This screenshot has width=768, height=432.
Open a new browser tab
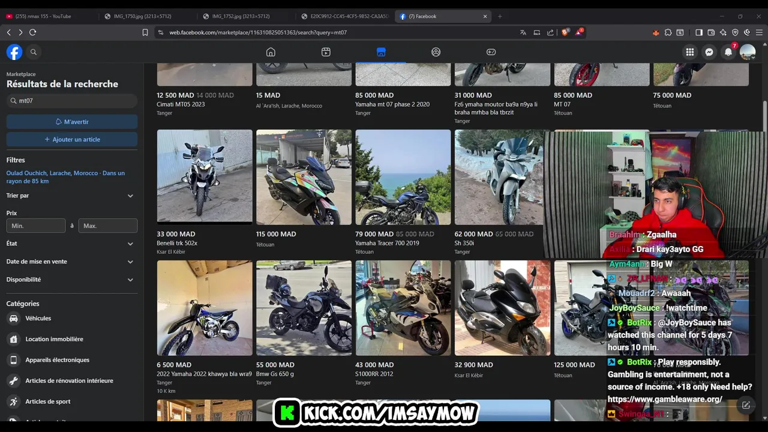[x=500, y=16]
